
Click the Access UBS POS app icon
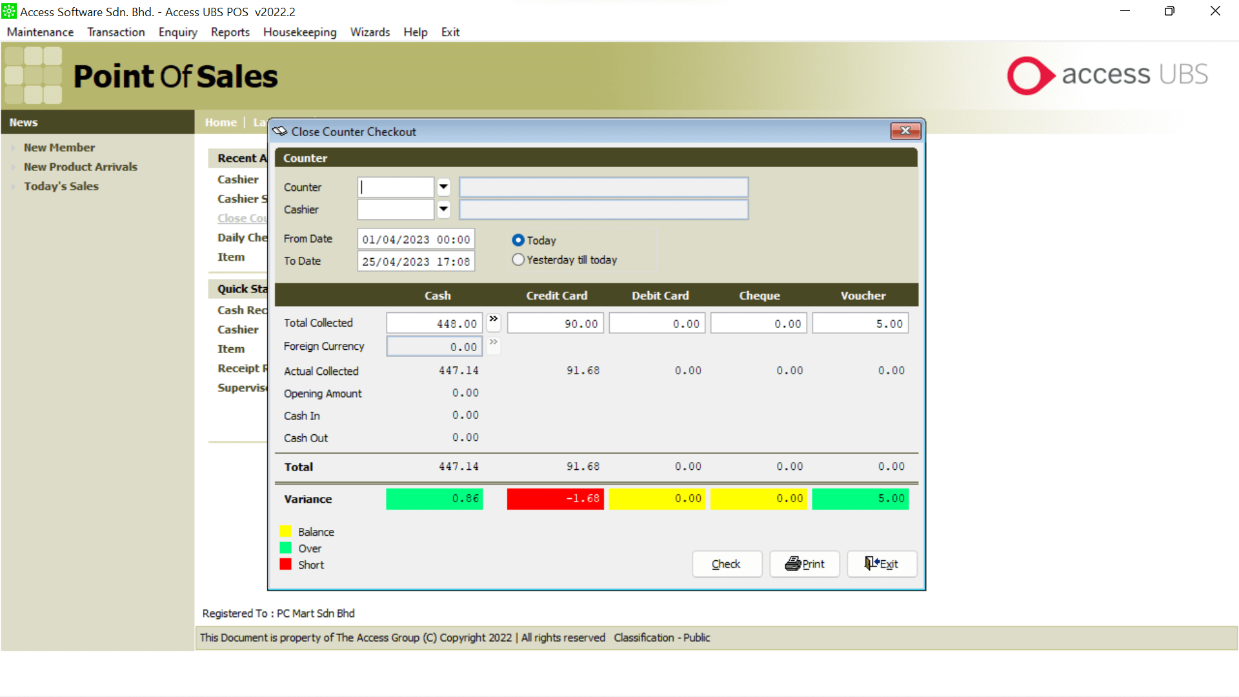click(9, 12)
